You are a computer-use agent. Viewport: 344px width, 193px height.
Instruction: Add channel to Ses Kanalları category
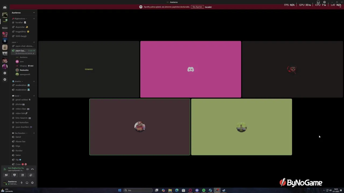[34, 133]
